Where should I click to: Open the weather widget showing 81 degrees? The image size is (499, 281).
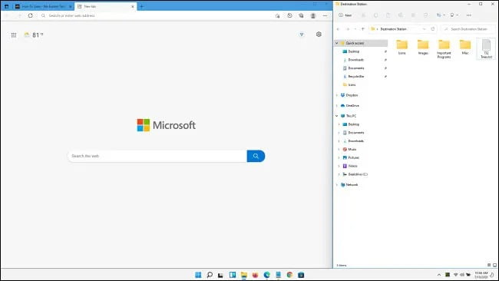(34, 35)
